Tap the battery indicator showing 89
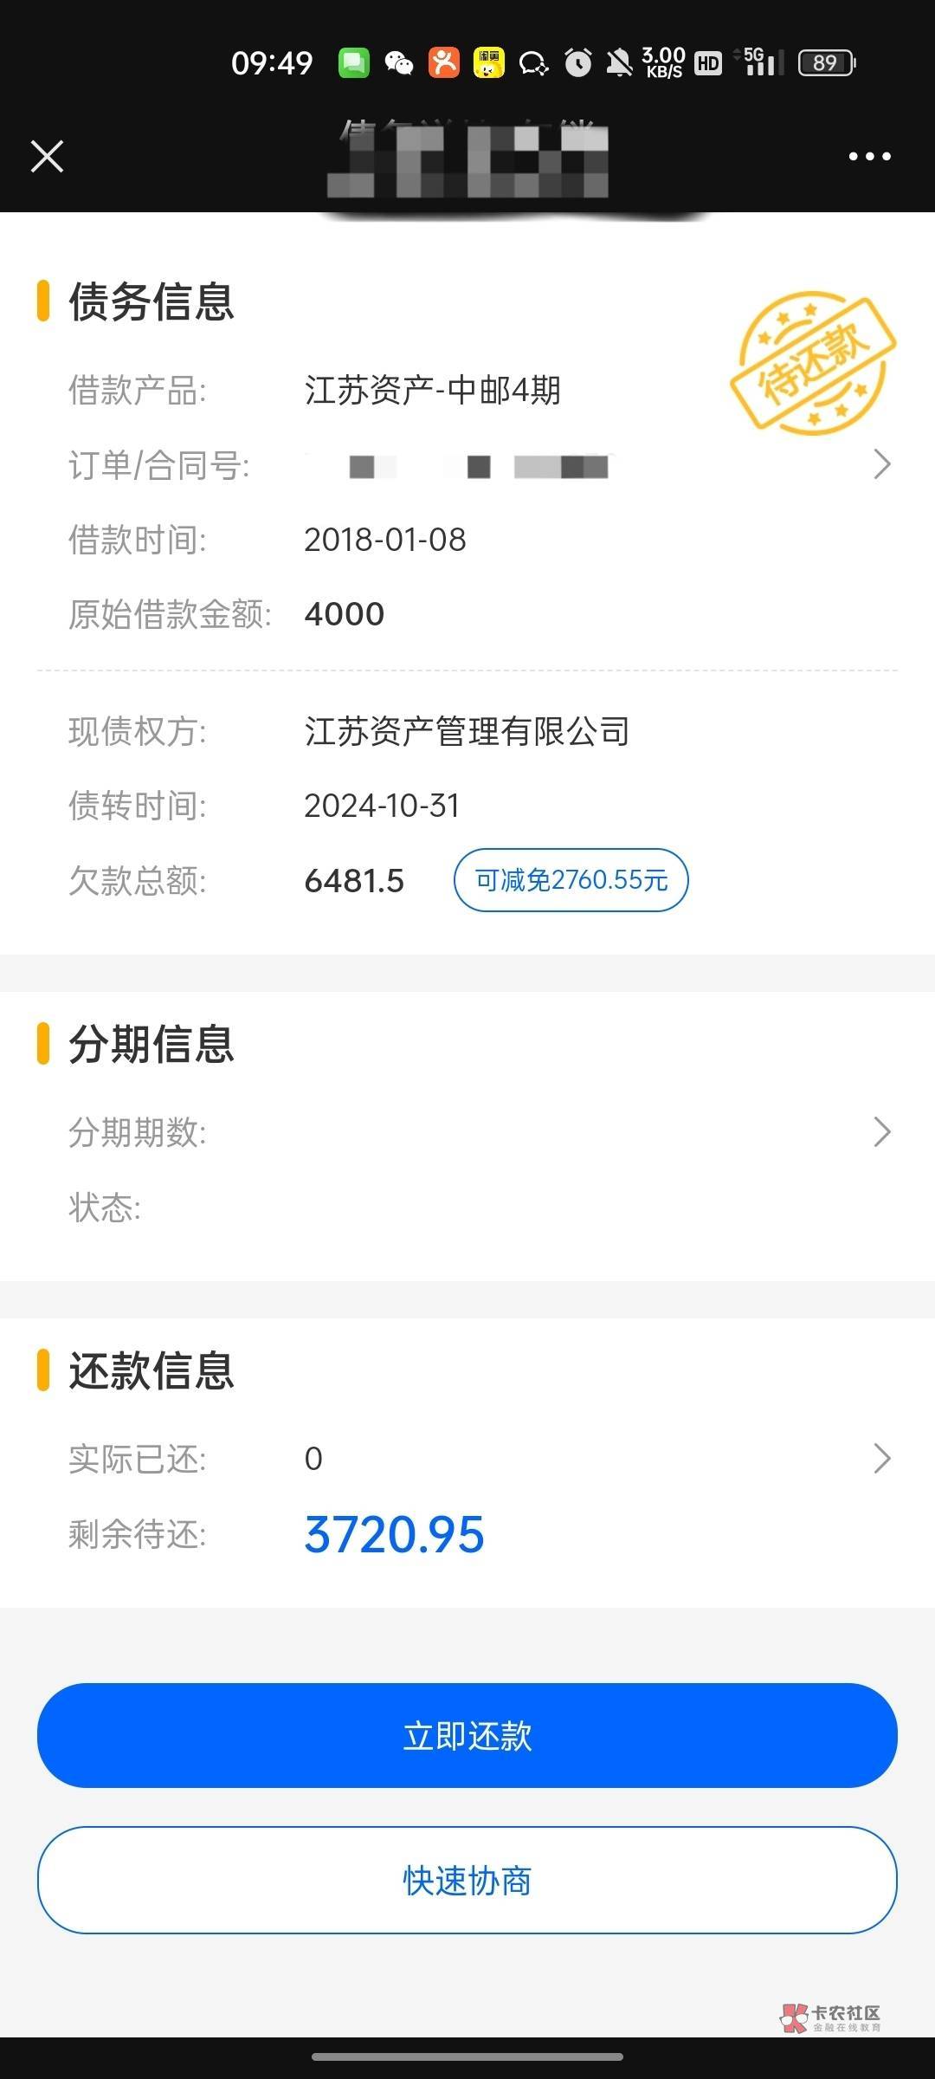 [826, 63]
